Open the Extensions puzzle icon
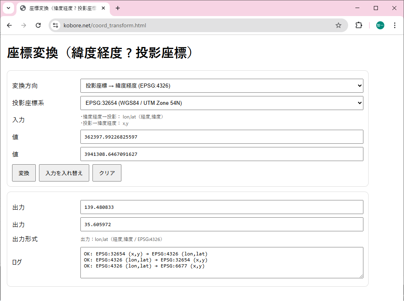This screenshot has width=404, height=302. point(359,25)
